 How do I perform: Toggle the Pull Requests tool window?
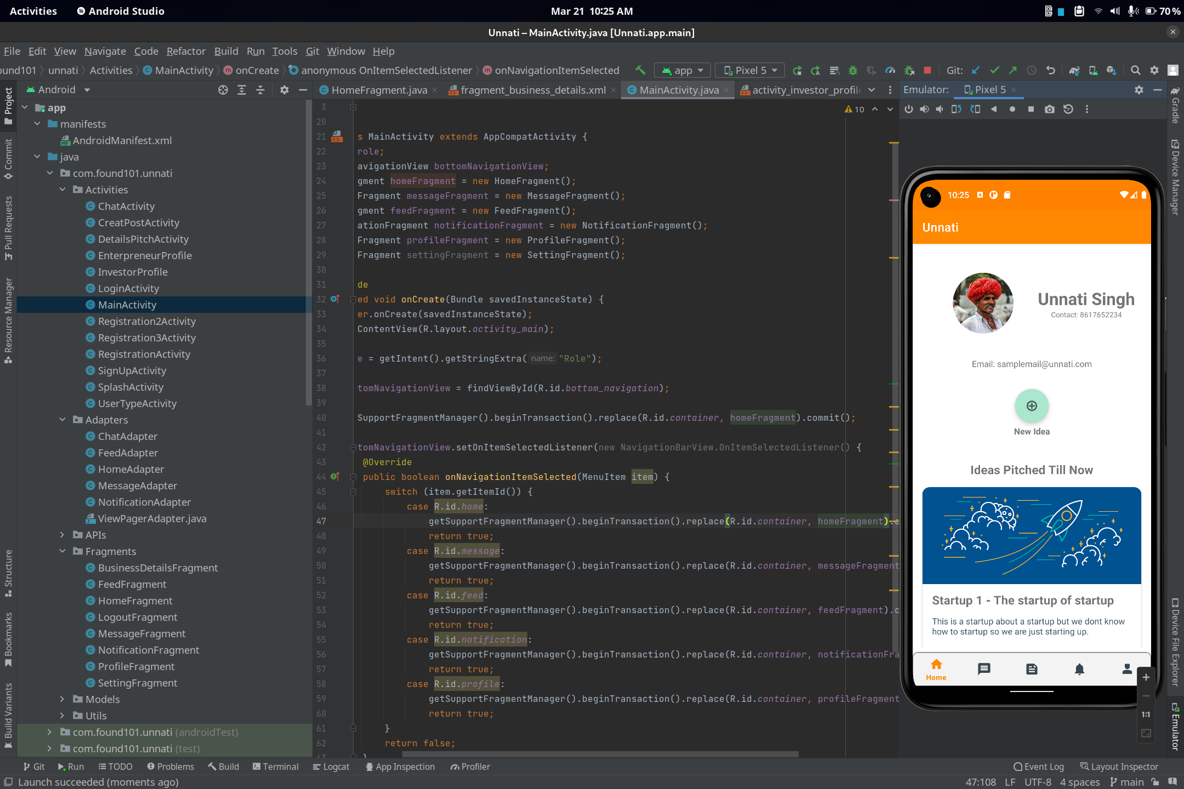(x=8, y=227)
